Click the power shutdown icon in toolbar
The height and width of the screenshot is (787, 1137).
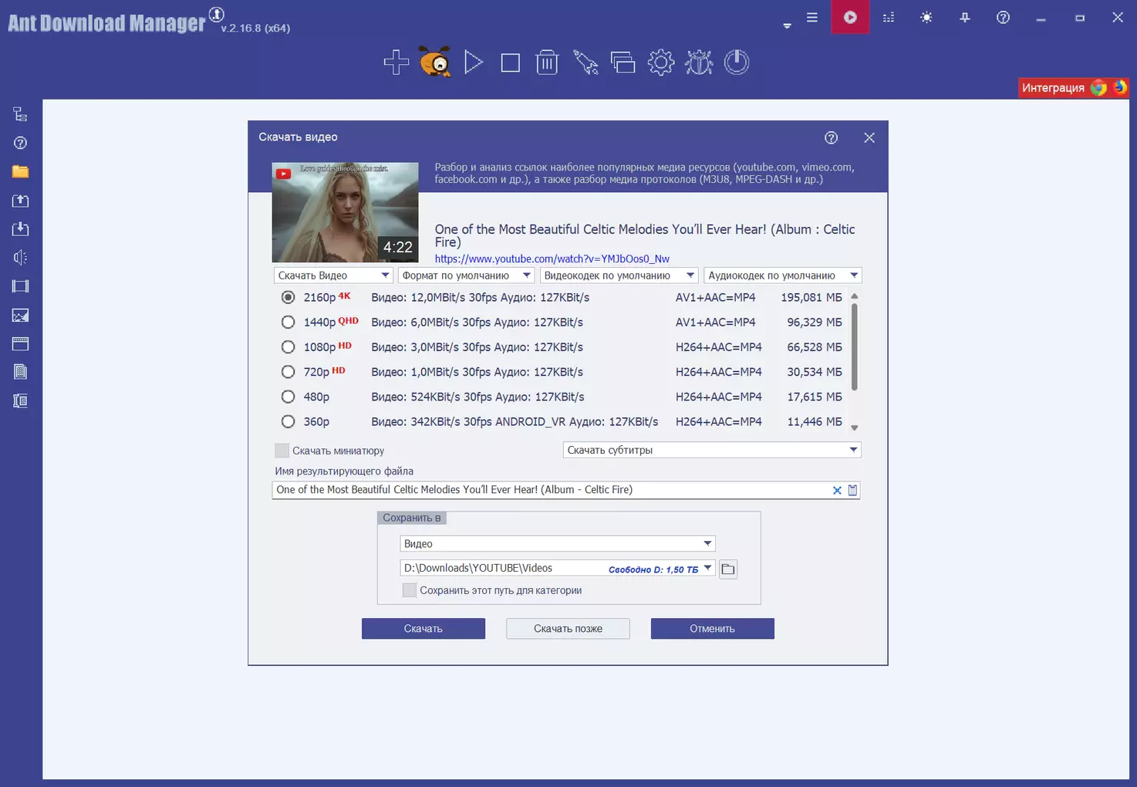click(x=737, y=62)
